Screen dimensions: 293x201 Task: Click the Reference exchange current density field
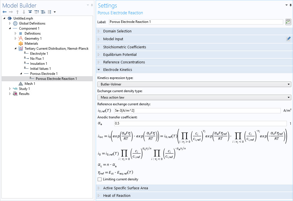197,111
